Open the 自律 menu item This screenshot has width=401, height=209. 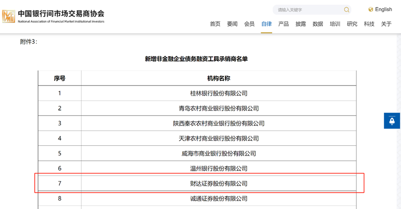(x=267, y=24)
